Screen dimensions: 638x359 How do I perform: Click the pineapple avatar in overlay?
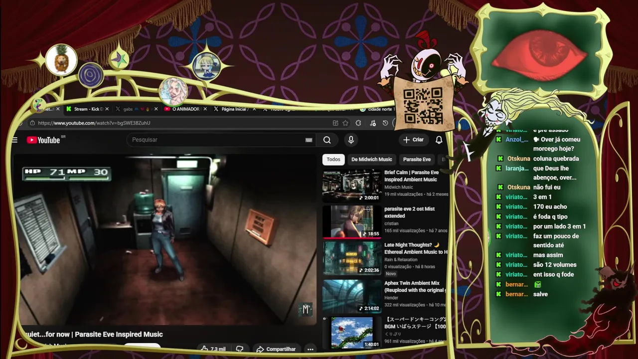coord(61,60)
